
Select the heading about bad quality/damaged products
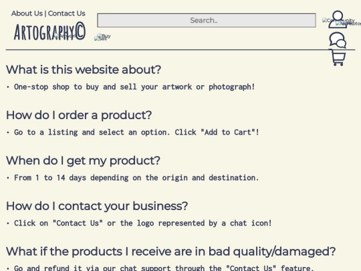click(170, 251)
